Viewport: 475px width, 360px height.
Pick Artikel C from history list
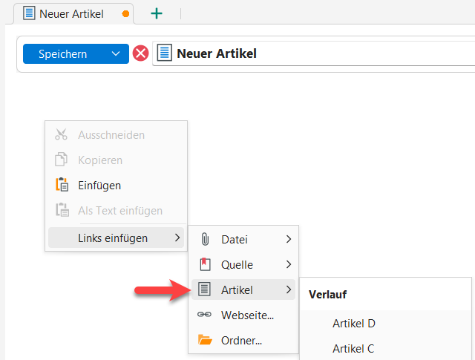coord(353,348)
